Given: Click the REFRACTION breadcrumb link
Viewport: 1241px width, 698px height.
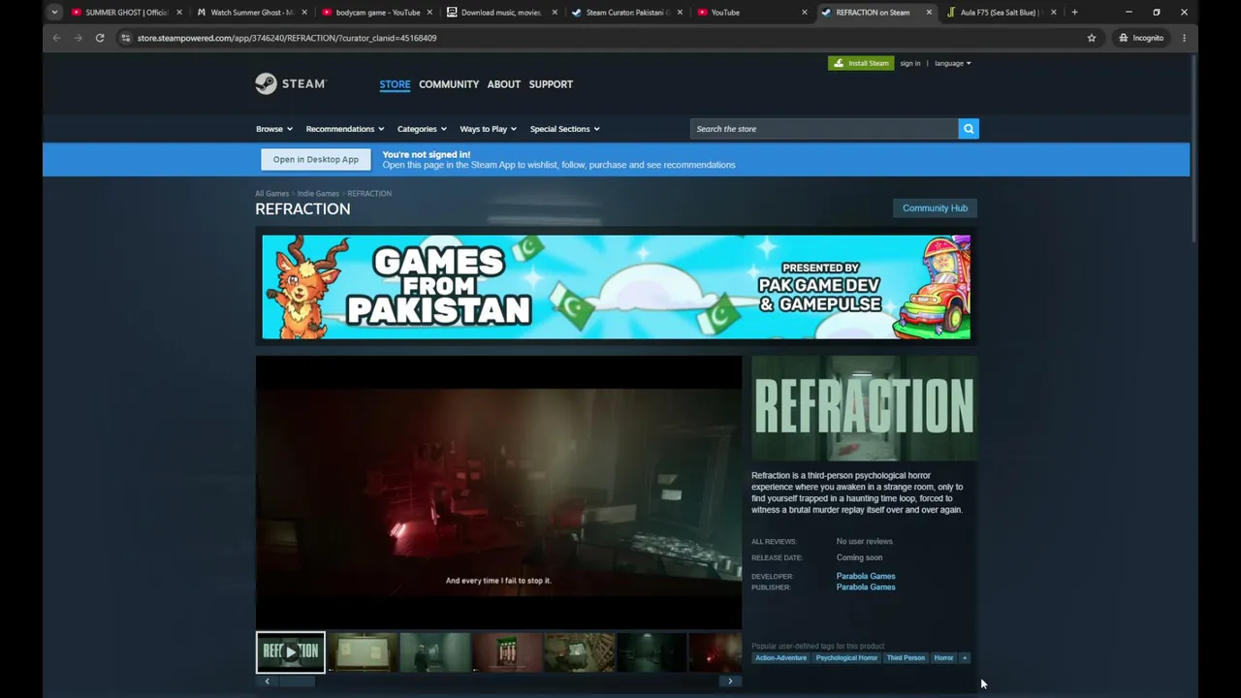Looking at the screenshot, I should click(x=369, y=194).
